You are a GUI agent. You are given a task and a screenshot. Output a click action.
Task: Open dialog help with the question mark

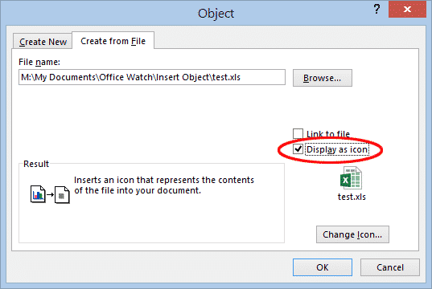click(x=376, y=9)
